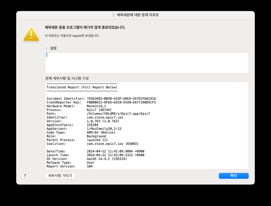Viewport: 271px width, 206px height.
Task: Click the Version 1.0.763 line
Action: pyautogui.click(x=83, y=121)
